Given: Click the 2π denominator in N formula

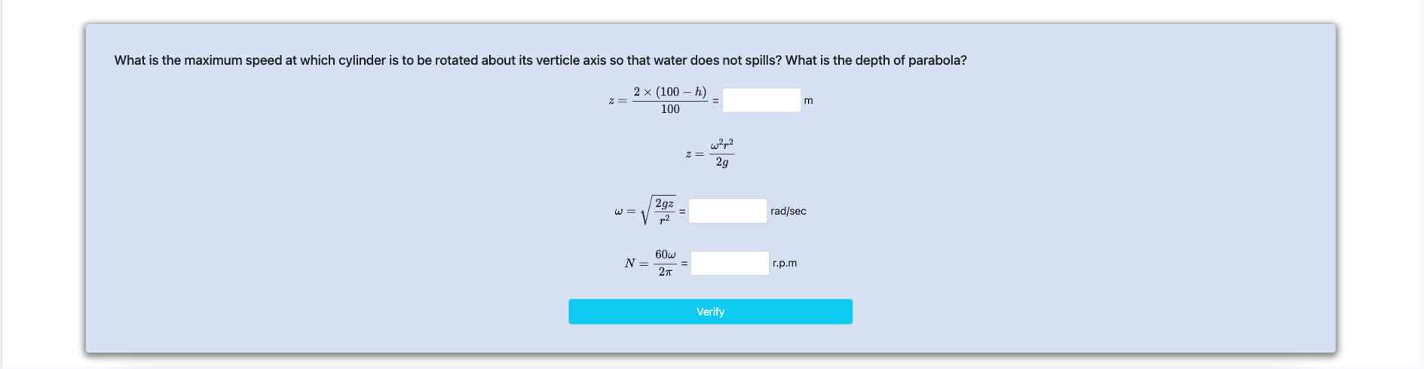Looking at the screenshot, I should [x=665, y=272].
